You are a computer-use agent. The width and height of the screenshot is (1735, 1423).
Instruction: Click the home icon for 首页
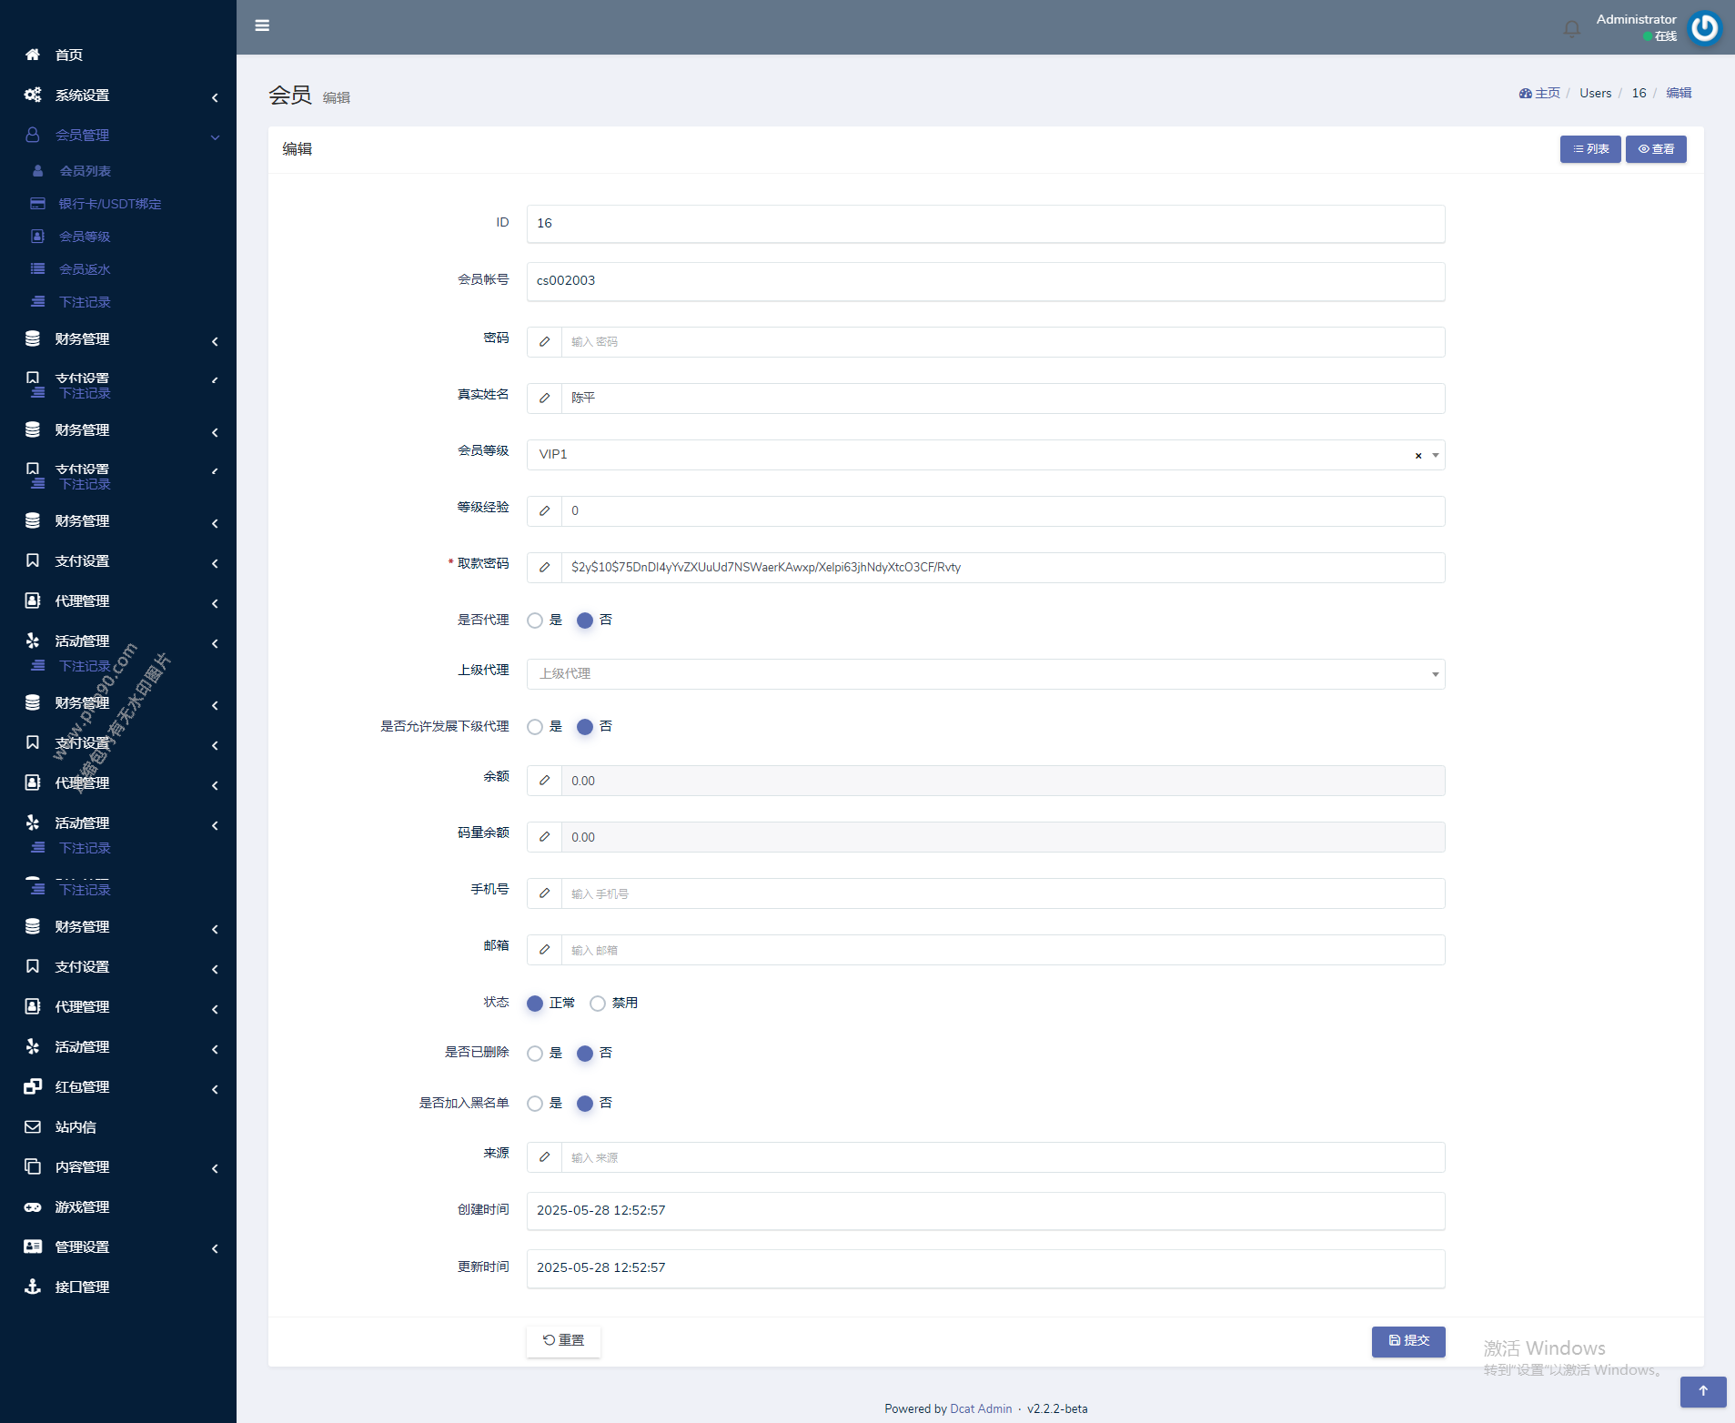point(33,55)
